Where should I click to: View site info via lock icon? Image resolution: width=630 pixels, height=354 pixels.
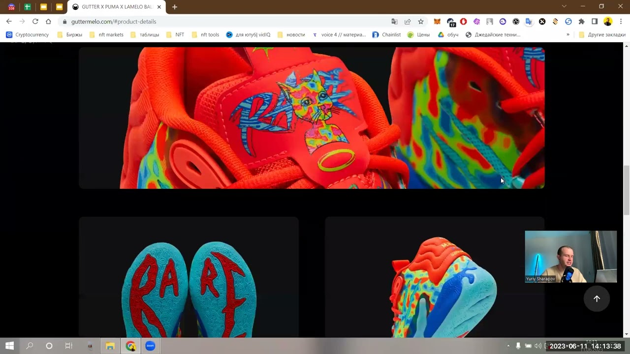(64, 22)
